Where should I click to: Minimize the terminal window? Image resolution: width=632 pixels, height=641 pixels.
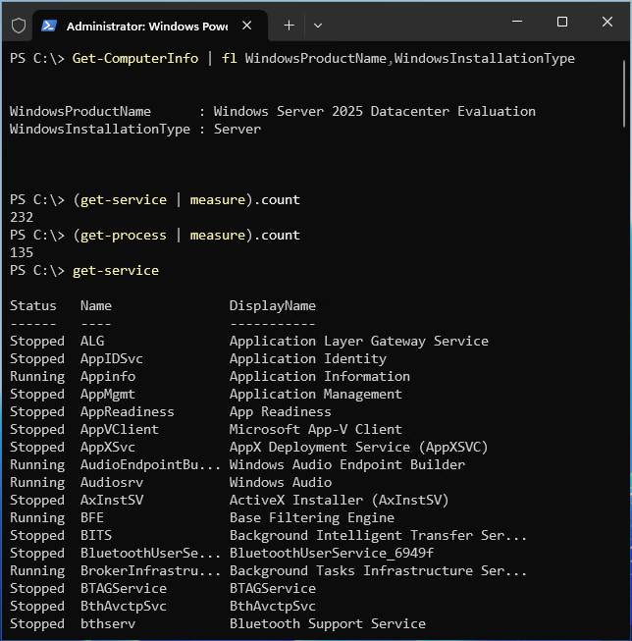517,23
